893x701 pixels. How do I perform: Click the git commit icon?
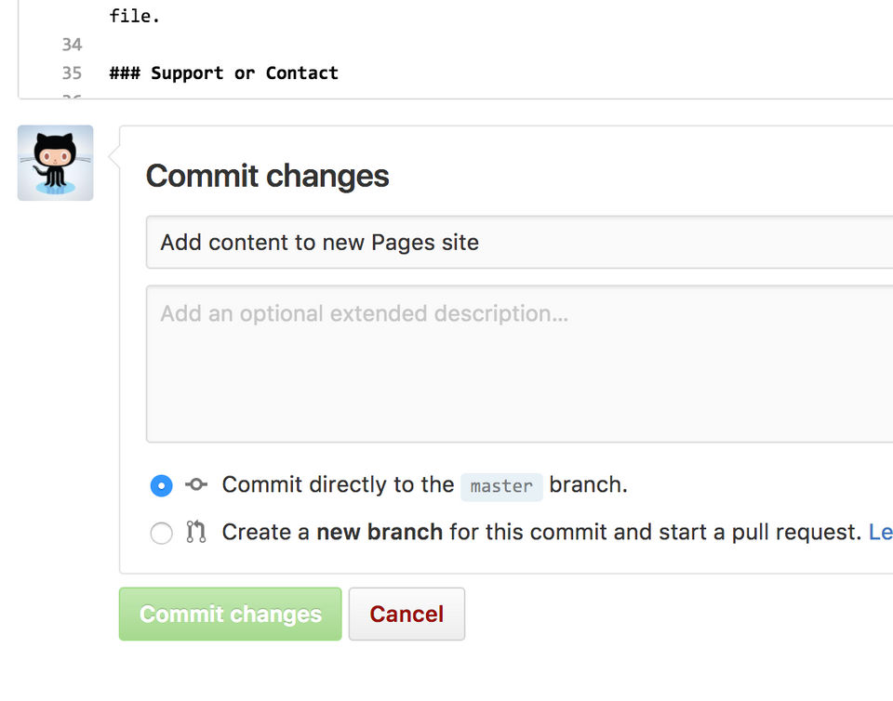point(195,484)
